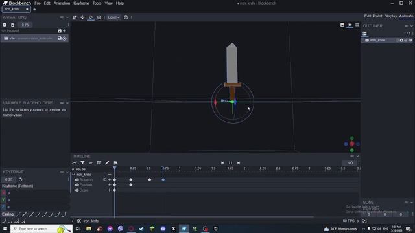Toggle Position channel visibility
The height and width of the screenshot is (233, 415).
coord(77,185)
